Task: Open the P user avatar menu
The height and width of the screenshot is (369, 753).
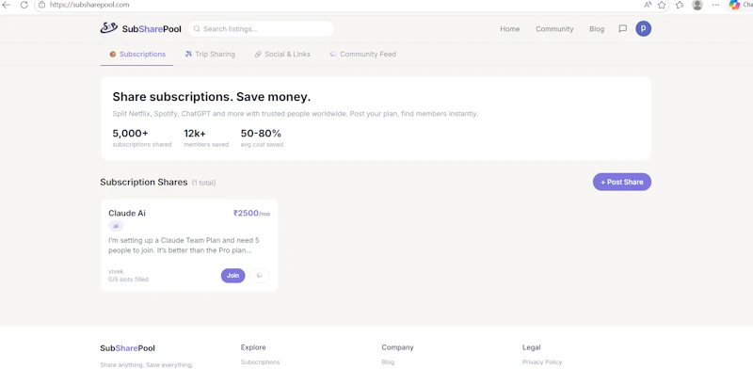Action: click(x=644, y=29)
